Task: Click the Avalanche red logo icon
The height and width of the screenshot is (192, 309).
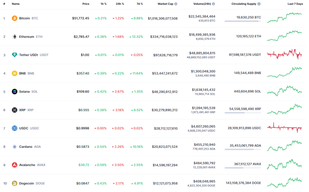Action: click(x=15, y=165)
